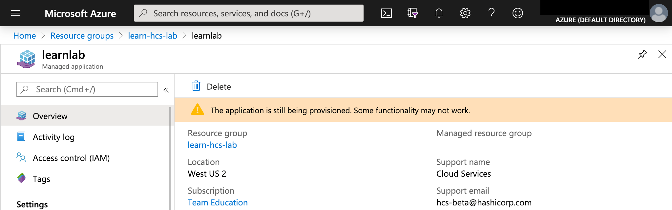
Task: Click the sidebar vertical scrollbar
Action: 170,157
